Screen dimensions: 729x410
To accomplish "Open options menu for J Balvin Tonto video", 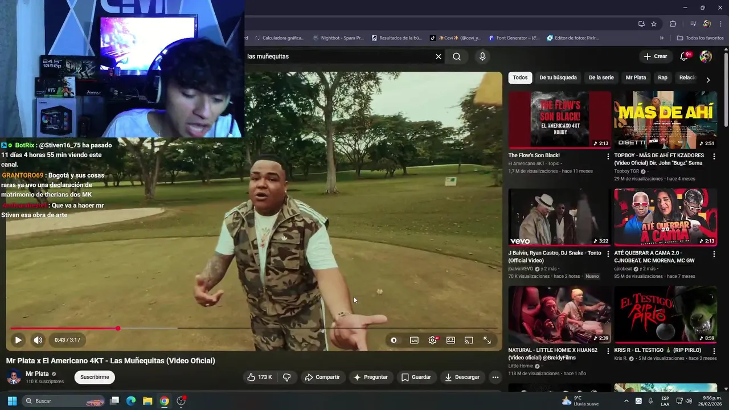I will point(608,254).
